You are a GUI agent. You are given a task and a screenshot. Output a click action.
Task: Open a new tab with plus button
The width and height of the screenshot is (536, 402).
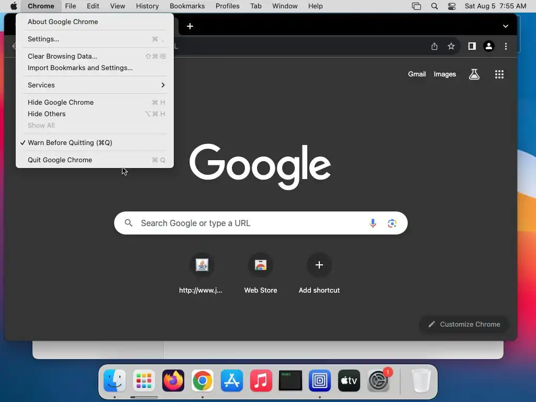tap(190, 26)
